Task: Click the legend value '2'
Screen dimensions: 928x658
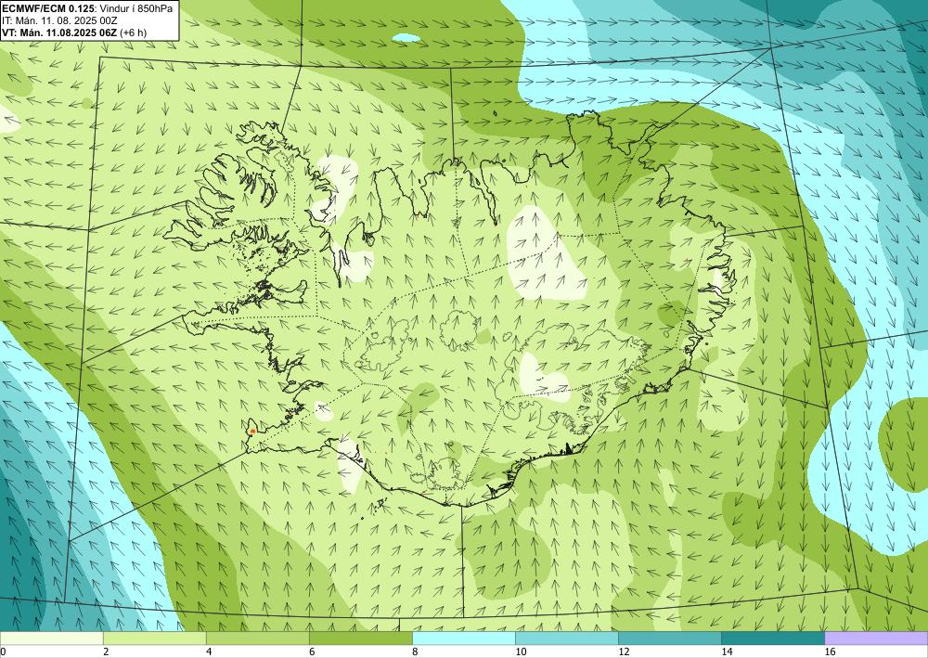Action: (x=106, y=652)
